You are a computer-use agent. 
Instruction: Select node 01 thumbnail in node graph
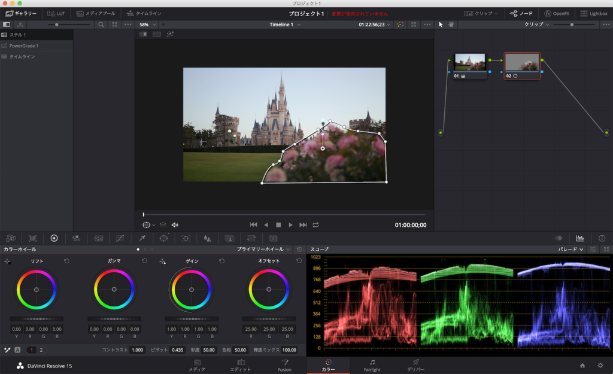(x=469, y=63)
